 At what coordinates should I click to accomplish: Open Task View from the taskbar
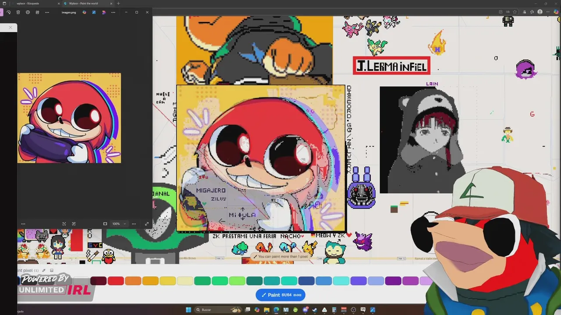(247, 310)
